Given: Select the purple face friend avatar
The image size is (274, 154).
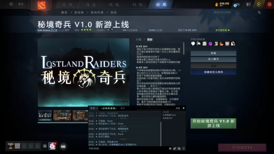Looking at the screenshot, I should [x=210, y=43].
